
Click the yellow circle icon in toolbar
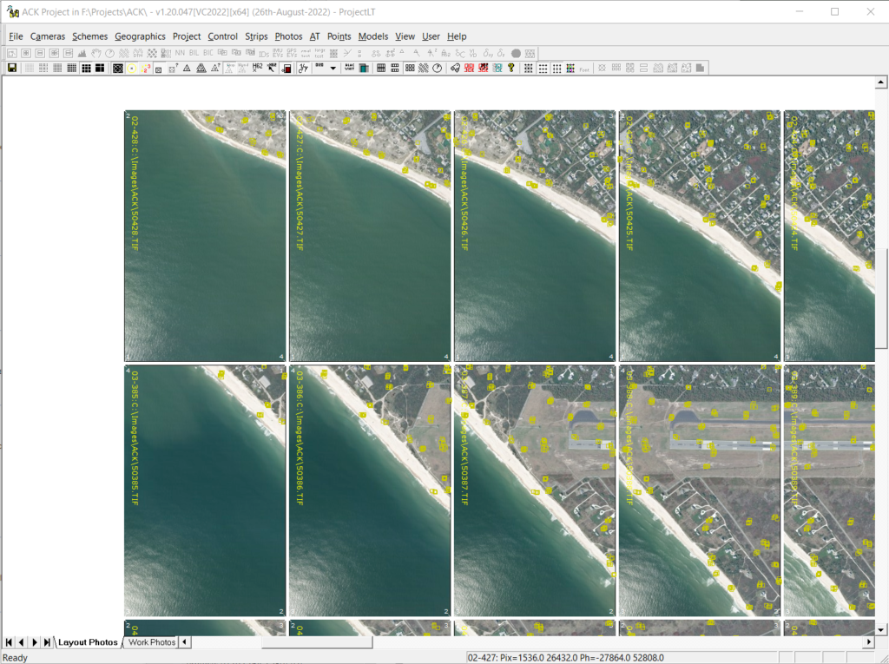pos(132,68)
